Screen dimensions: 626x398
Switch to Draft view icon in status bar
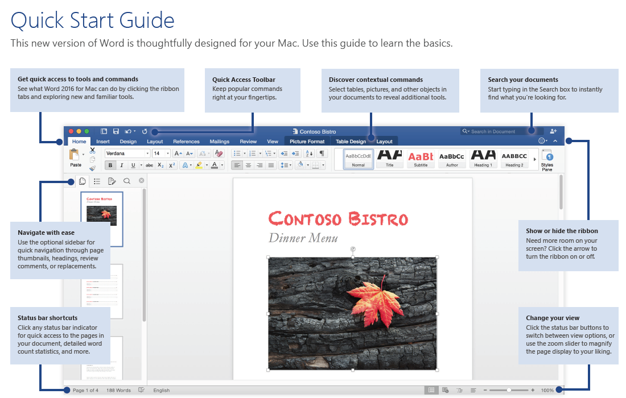coord(473,390)
